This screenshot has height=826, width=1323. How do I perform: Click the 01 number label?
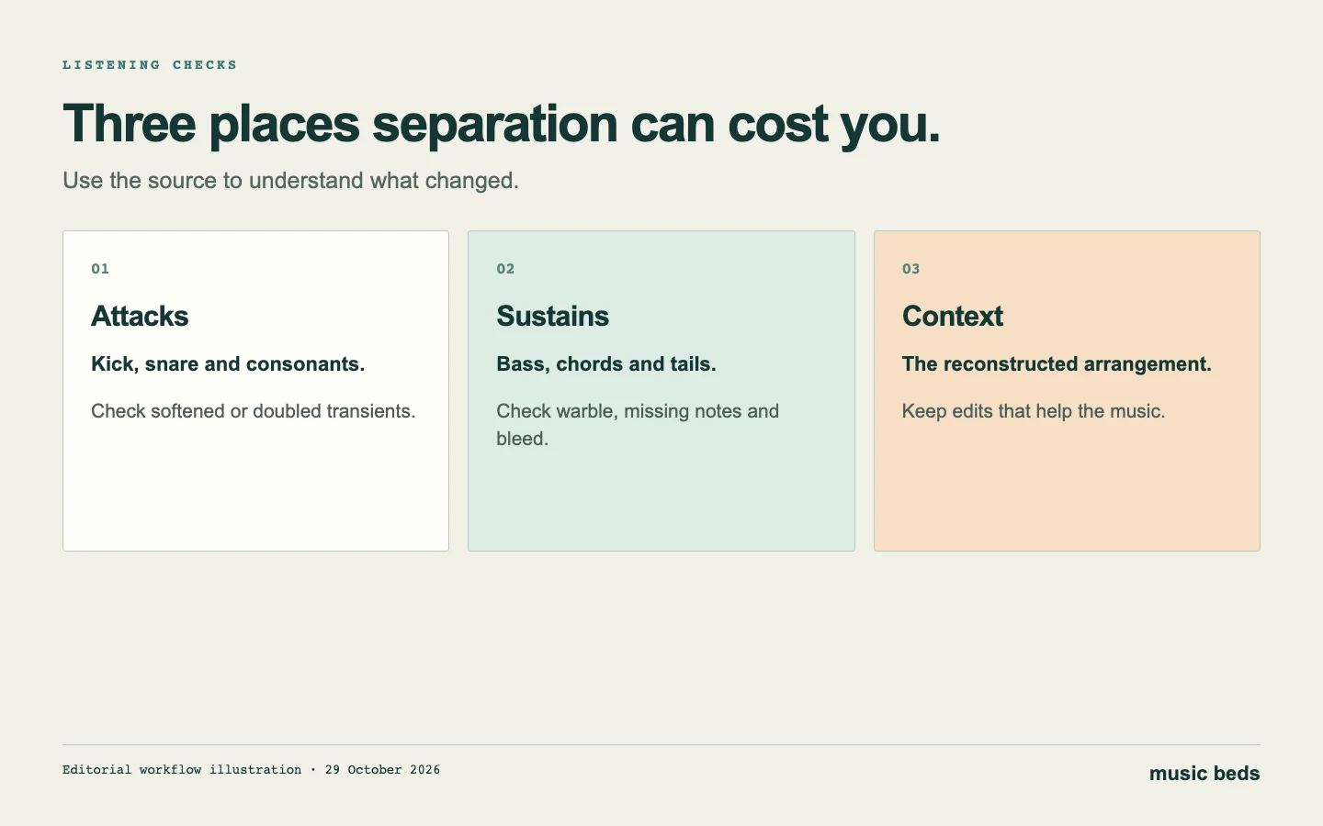point(100,269)
